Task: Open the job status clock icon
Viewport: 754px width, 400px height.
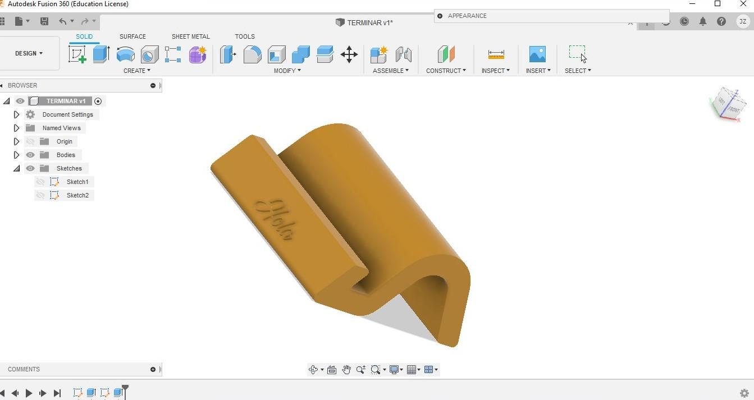Action: [684, 21]
